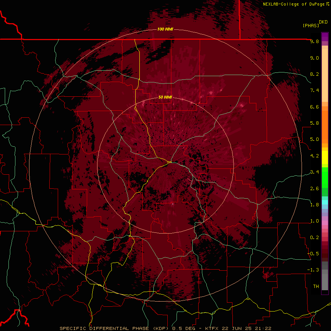The width and height of the screenshot is (331, 331).
Task: Click the 50 NMI range ring label
Action: 165,97
